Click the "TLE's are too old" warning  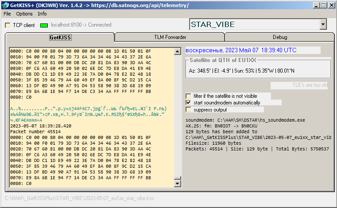pos(310,85)
